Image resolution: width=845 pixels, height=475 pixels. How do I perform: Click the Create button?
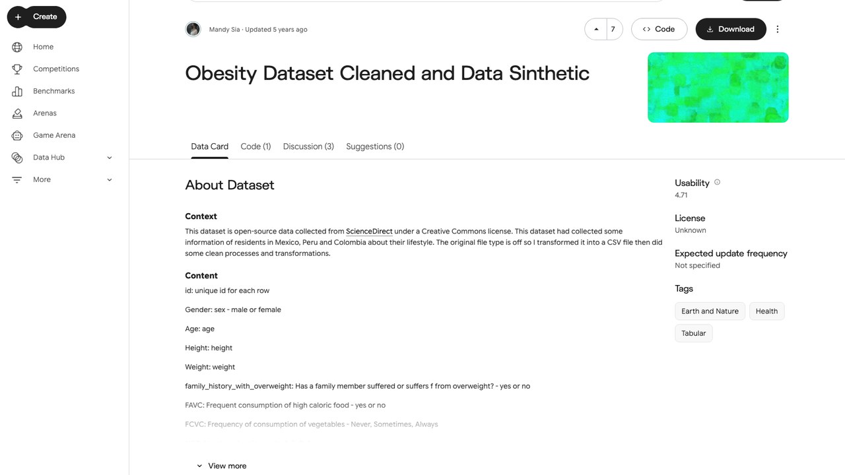click(x=36, y=16)
